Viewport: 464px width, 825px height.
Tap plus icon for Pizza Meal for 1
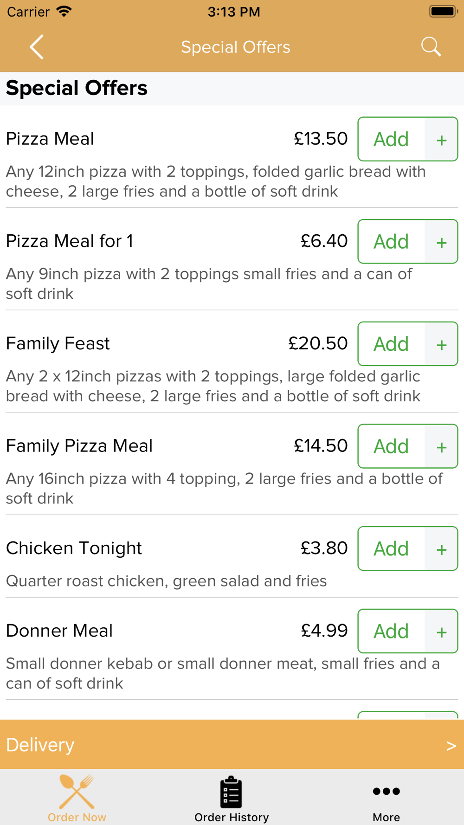tap(441, 241)
